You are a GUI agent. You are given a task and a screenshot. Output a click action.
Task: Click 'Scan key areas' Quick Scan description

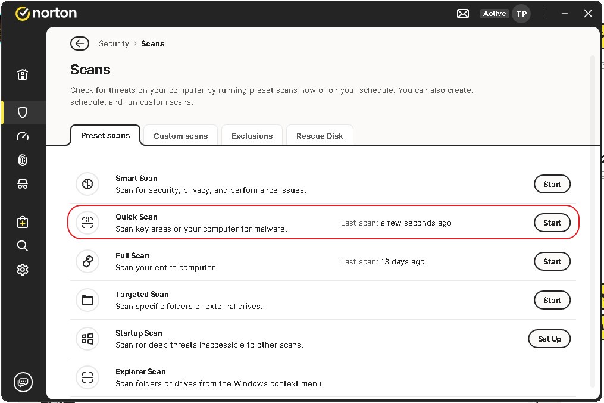click(202, 229)
